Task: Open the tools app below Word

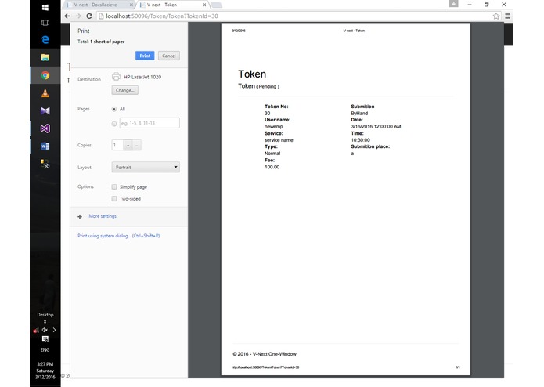Action: point(45,164)
